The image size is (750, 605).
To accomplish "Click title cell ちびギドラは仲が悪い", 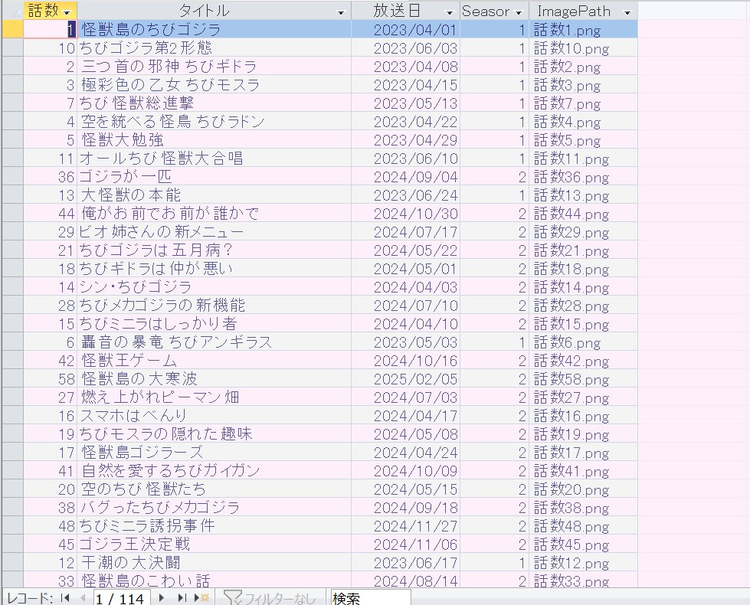I will pos(214,269).
